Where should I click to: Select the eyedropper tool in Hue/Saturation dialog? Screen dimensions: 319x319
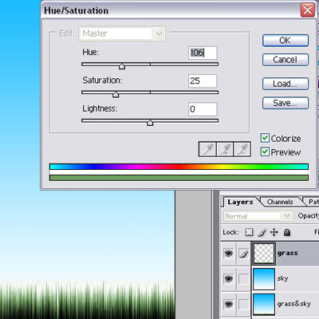207,149
